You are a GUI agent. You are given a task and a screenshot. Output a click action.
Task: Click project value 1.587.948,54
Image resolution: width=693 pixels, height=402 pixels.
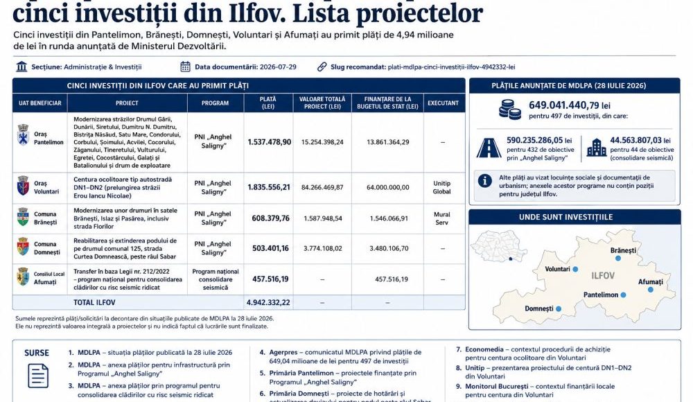click(x=323, y=218)
